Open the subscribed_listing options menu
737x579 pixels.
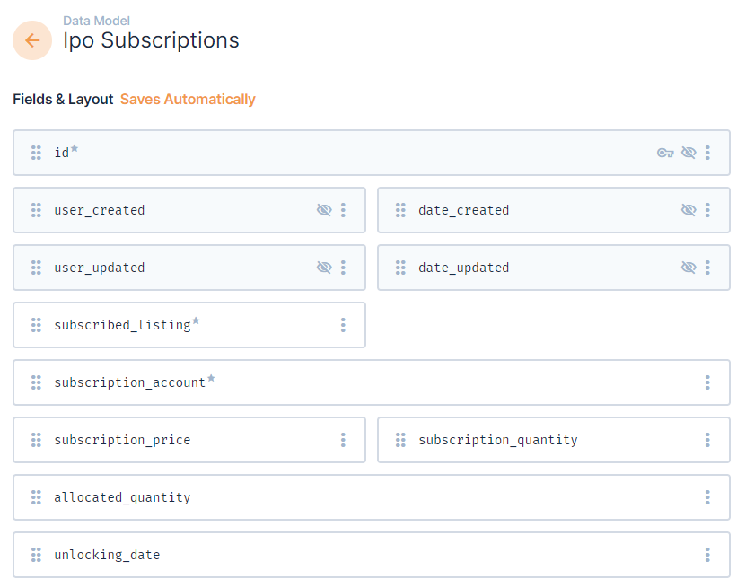pos(343,325)
